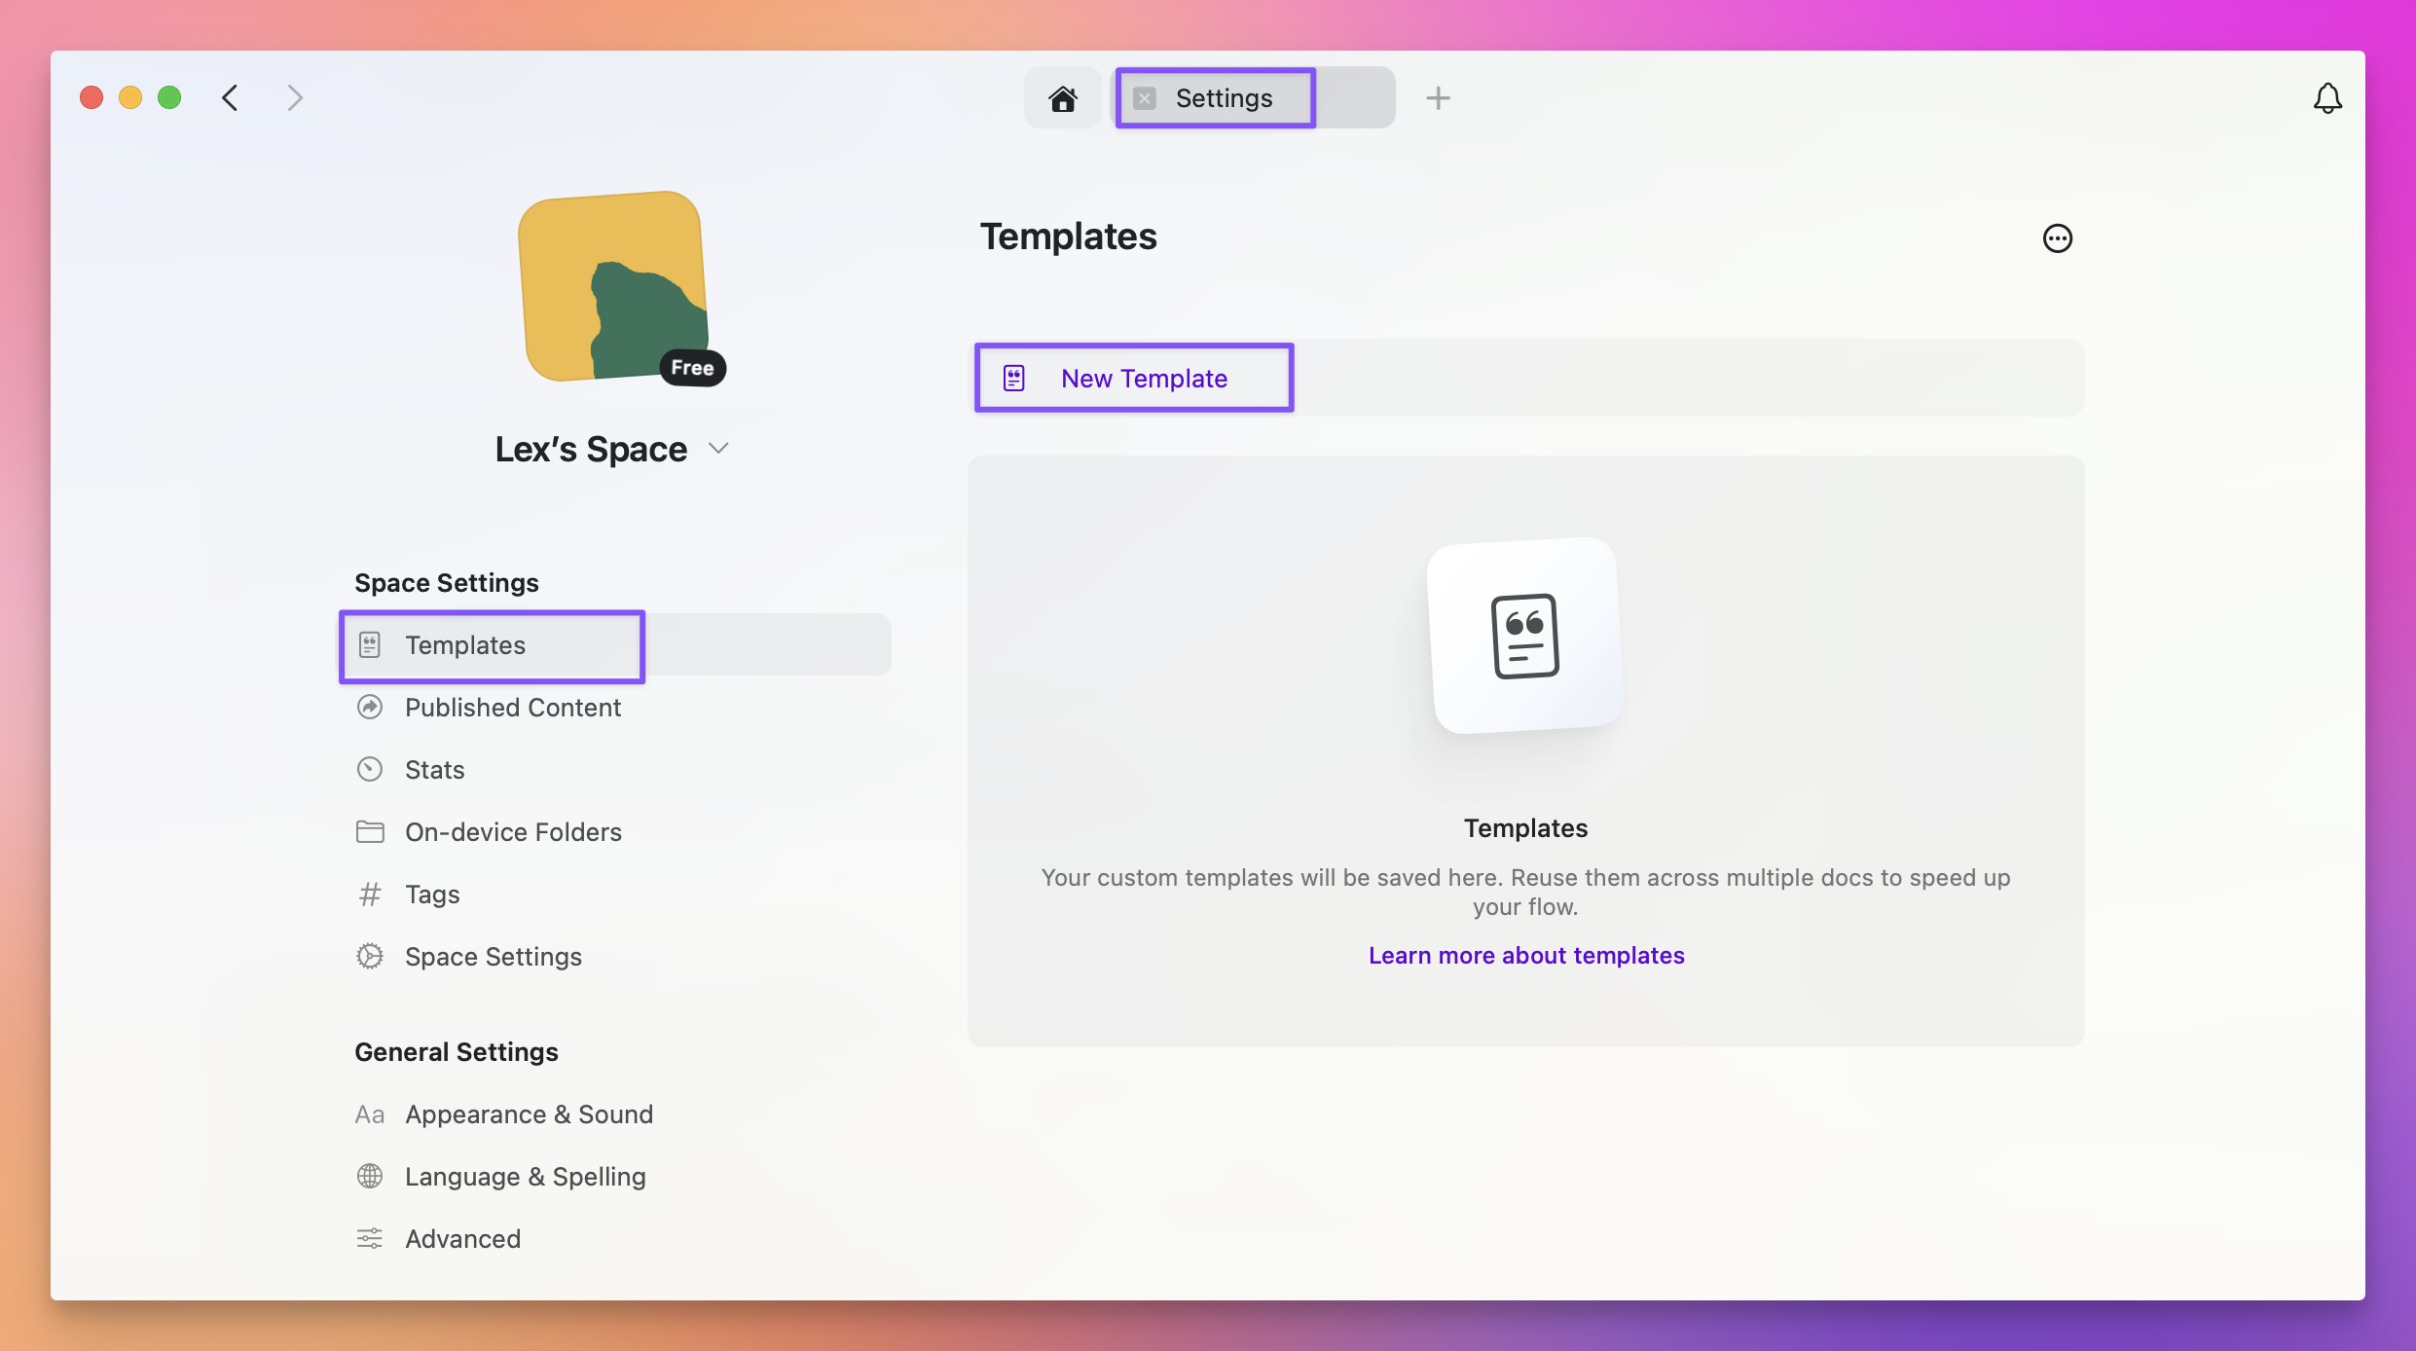Select the Stats clock icon
Viewport: 2416px width, 1351px height.
[x=371, y=769]
